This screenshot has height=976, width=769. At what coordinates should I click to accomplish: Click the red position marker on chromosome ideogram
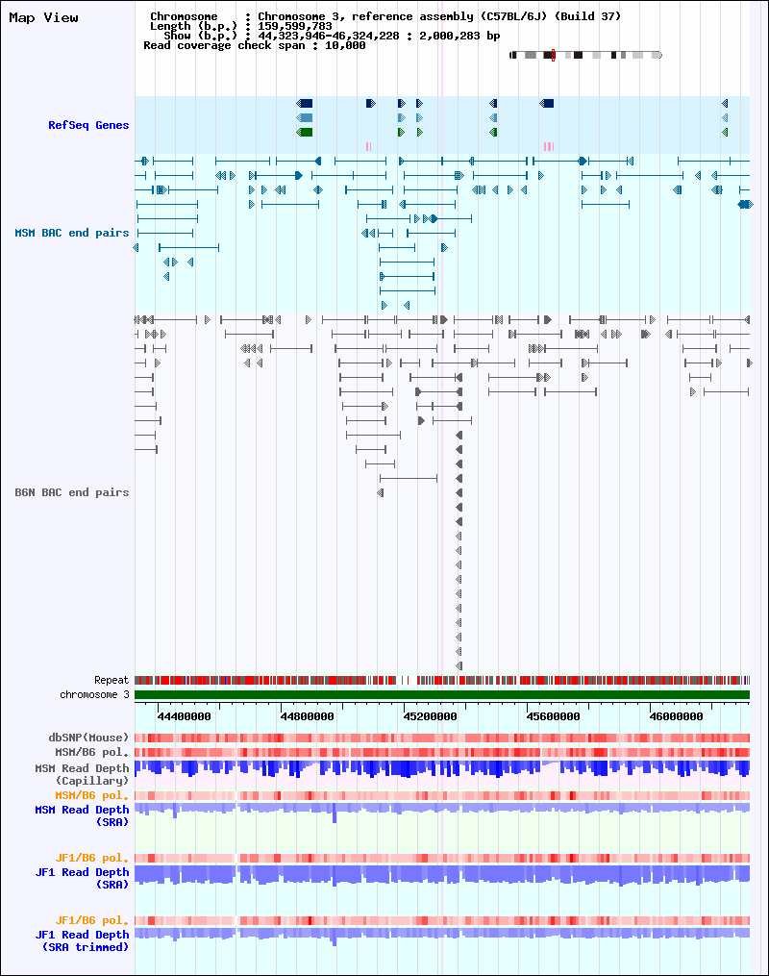tap(553, 56)
